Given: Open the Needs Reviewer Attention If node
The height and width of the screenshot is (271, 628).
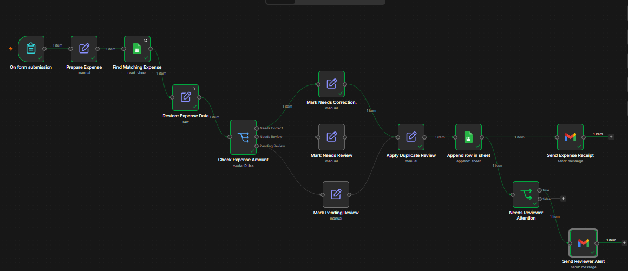Looking at the screenshot, I should coord(526,195).
